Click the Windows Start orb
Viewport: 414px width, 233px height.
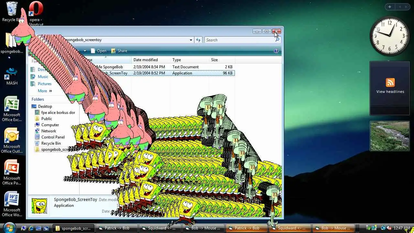tap(9, 228)
